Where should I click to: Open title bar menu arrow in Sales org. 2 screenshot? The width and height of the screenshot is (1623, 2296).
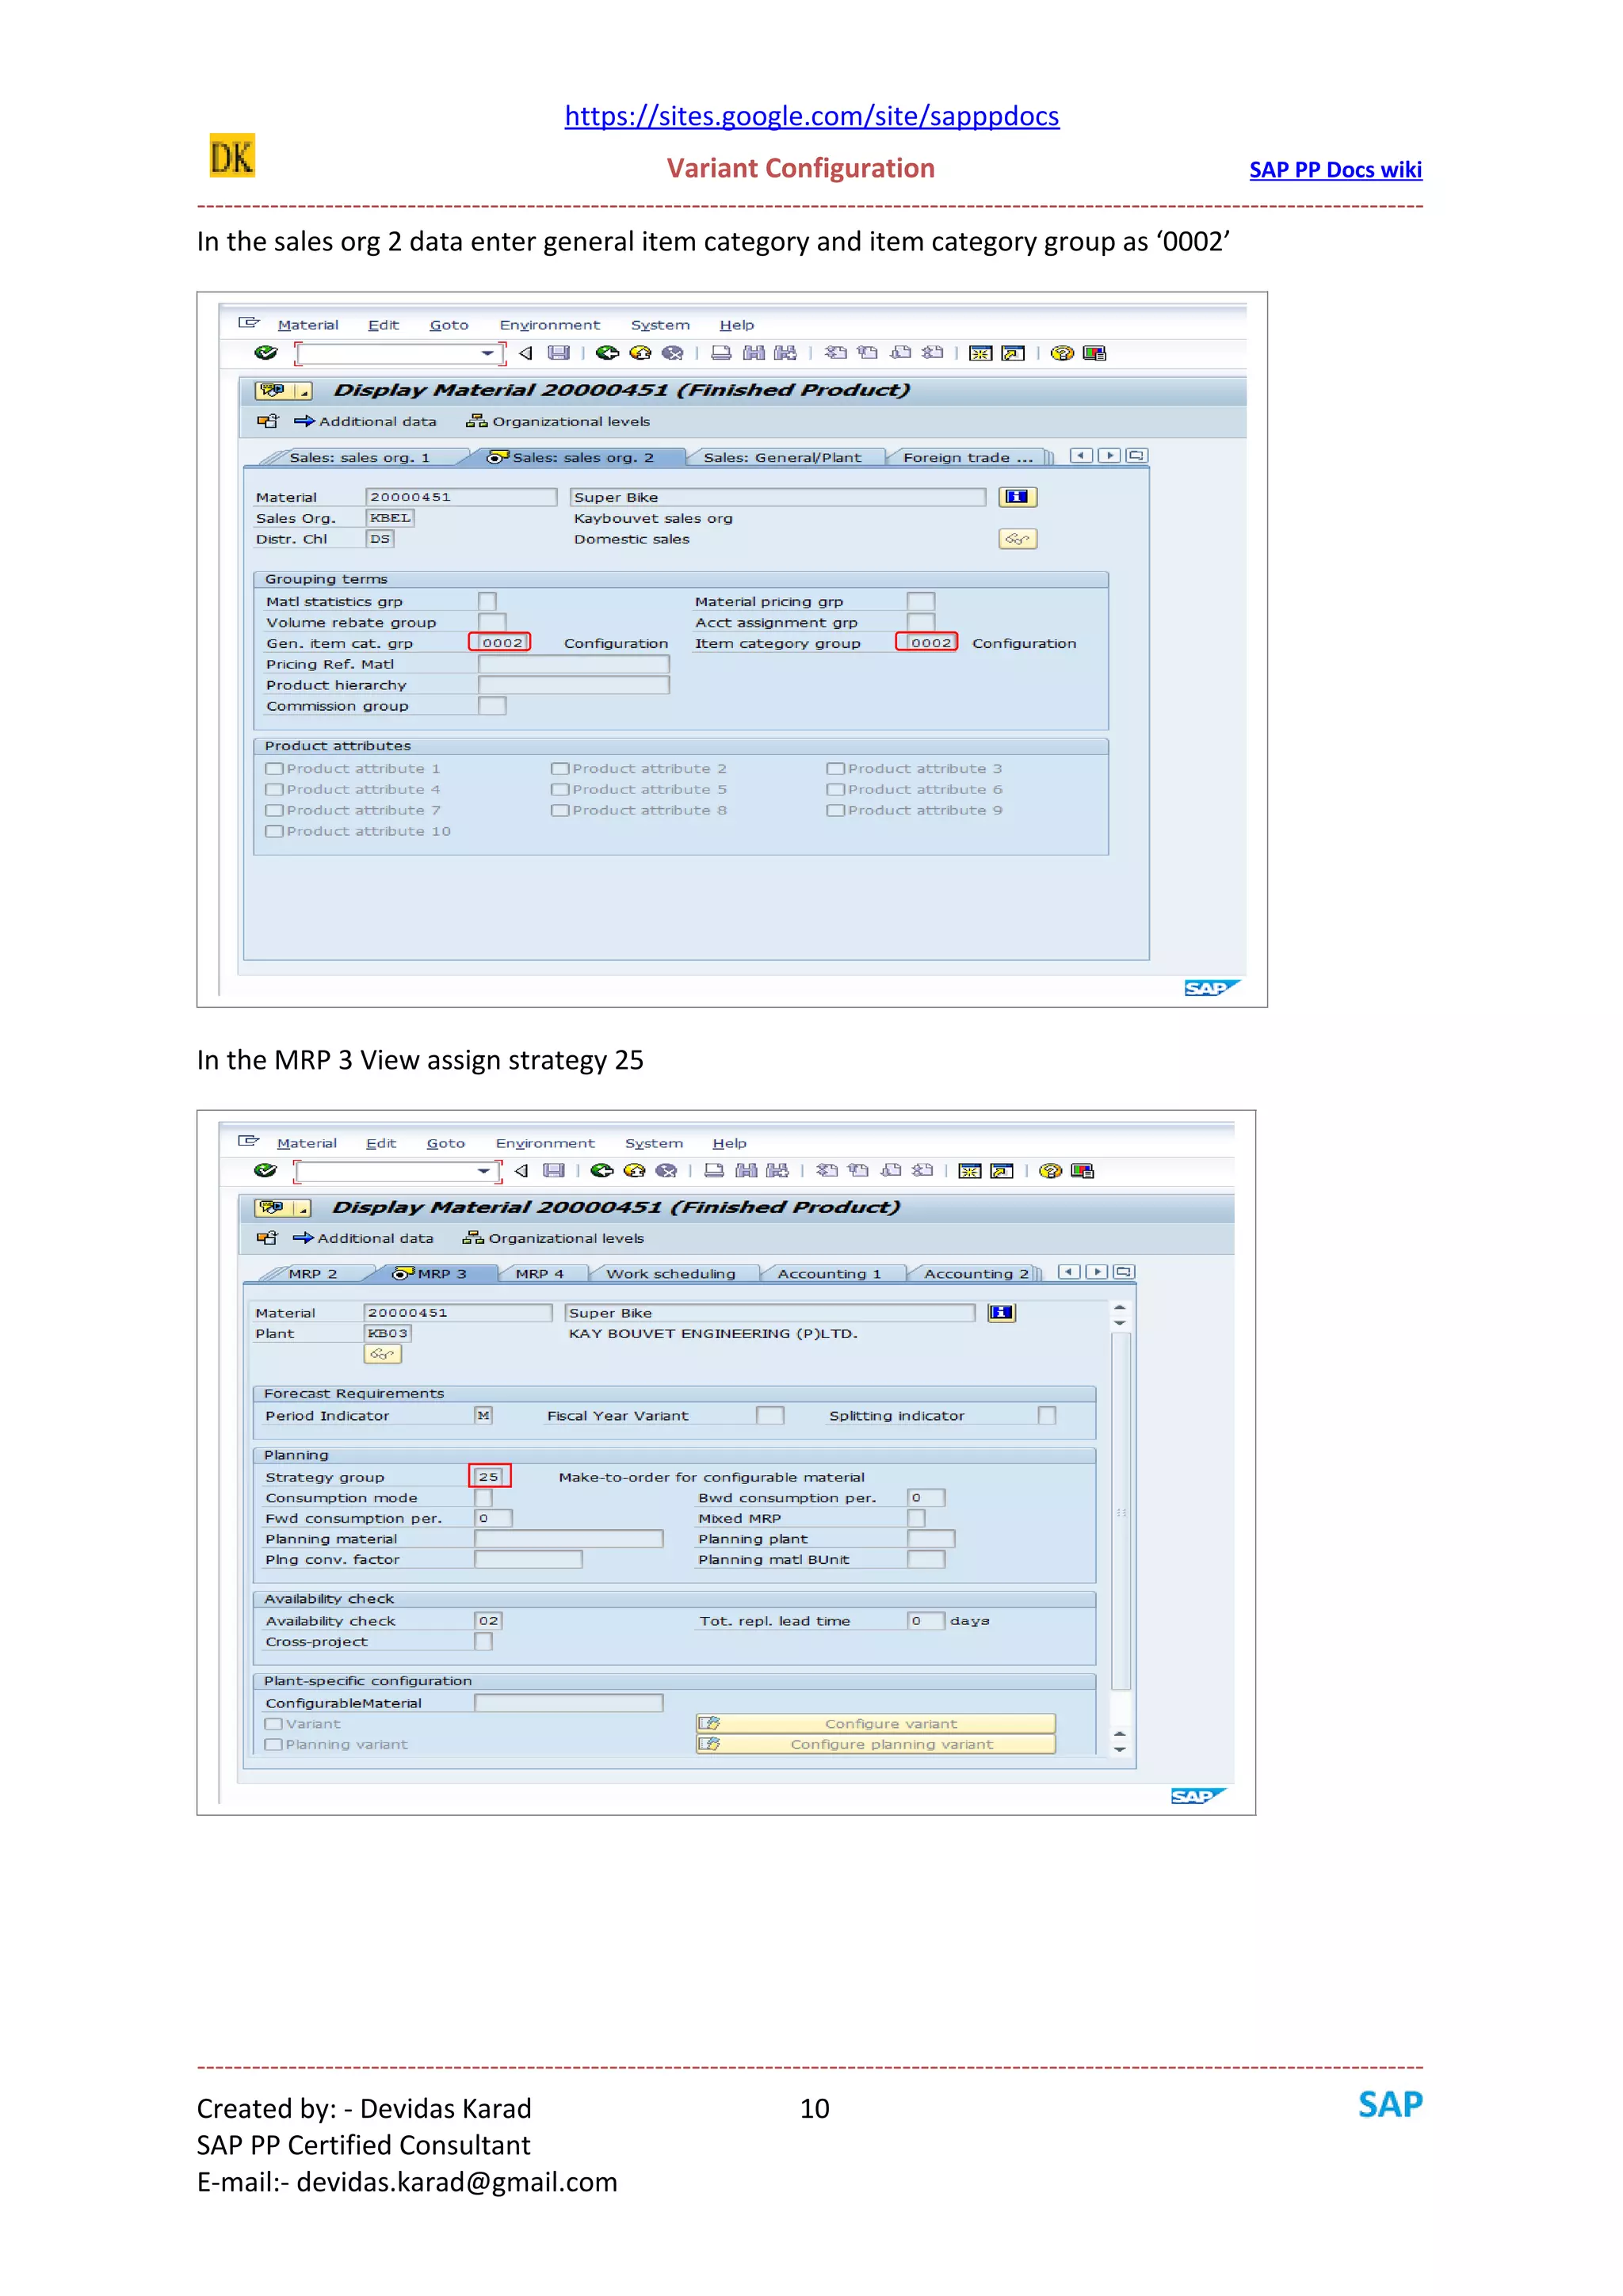pos(303,391)
